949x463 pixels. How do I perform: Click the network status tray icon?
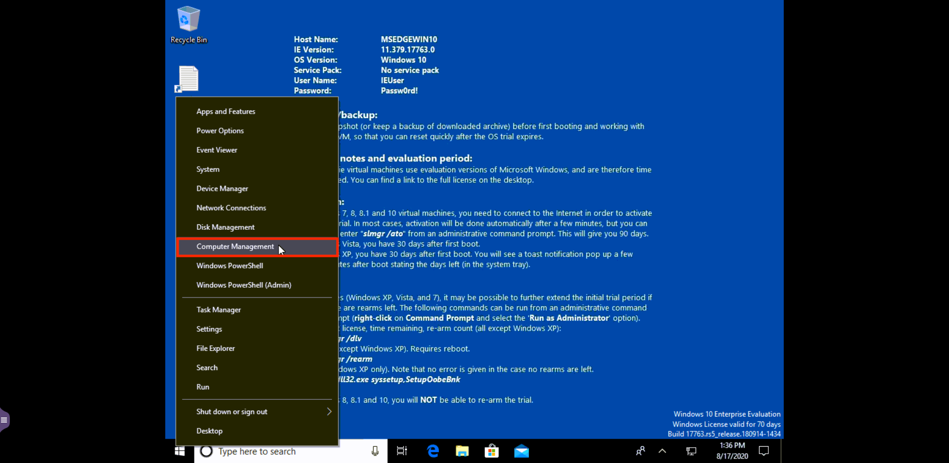[691, 451]
